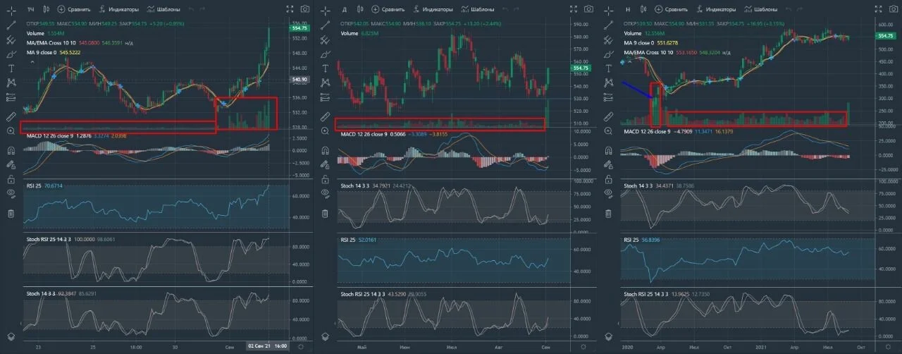
Task: Click the zoom-in magnifier in Д chart
Action: pos(326,131)
